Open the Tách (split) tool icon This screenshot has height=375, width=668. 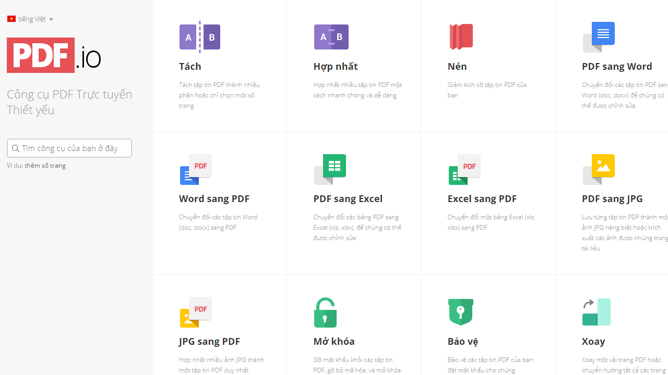(200, 37)
